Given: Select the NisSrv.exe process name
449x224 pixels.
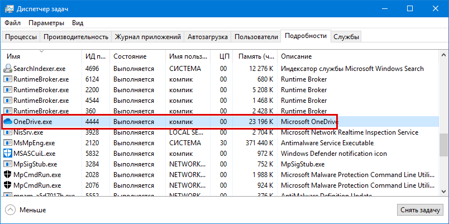Looking at the screenshot, I should (x=28, y=132).
